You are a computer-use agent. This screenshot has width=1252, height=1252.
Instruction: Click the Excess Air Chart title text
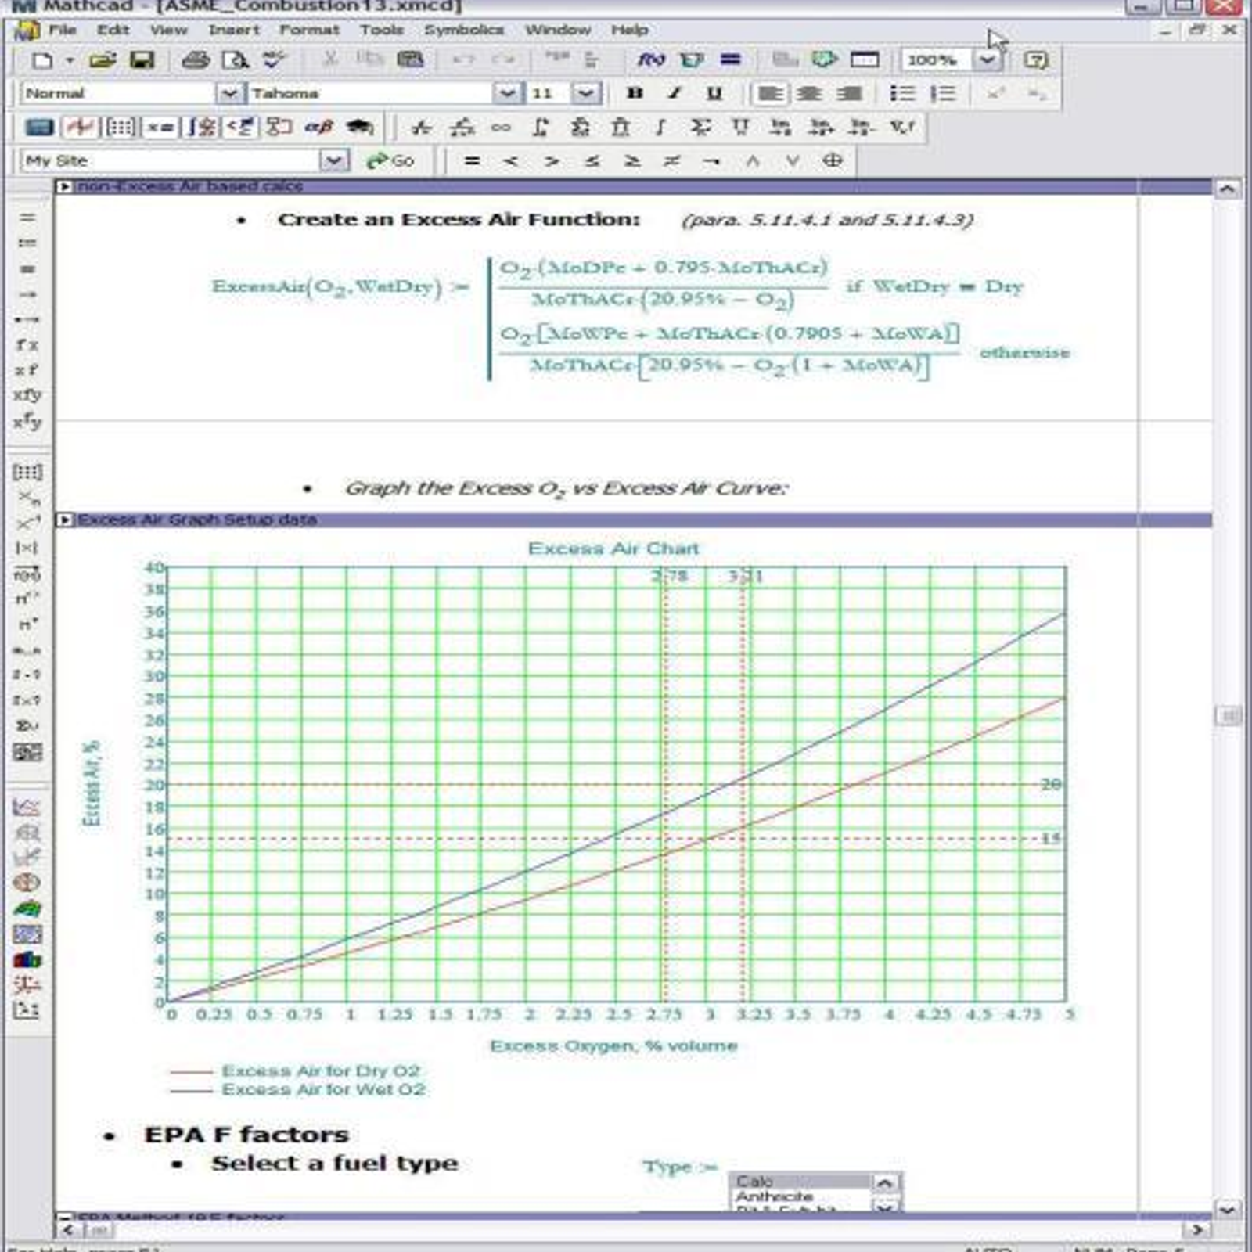point(613,549)
